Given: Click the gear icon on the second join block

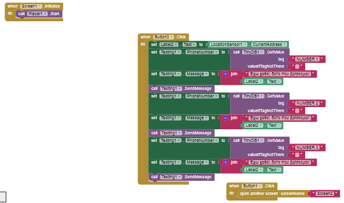Looking at the screenshot, I should (225, 118).
